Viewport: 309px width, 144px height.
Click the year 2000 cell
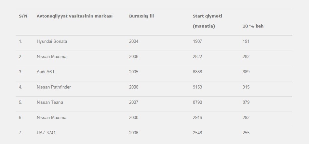[x=133, y=118]
